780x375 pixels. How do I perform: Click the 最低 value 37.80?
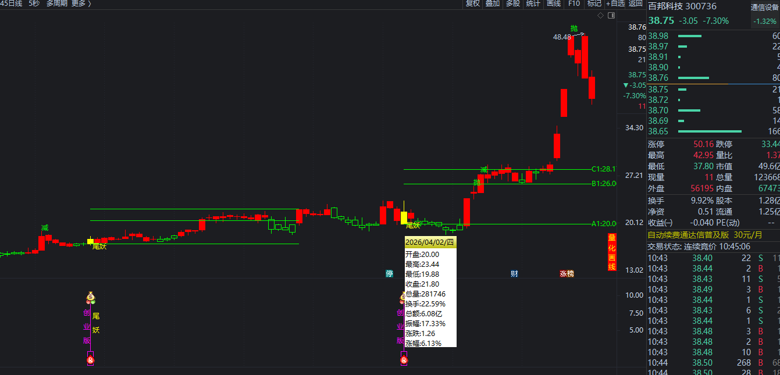coord(703,166)
